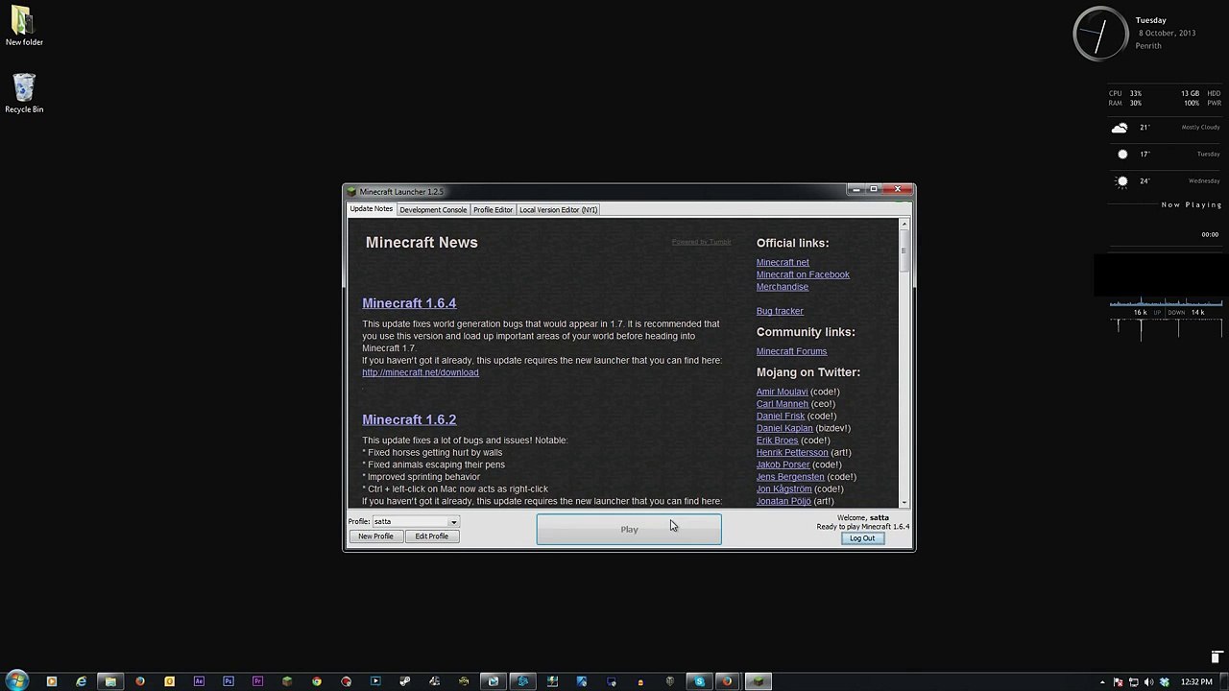Open Jon Kågström's Twitter link
The width and height of the screenshot is (1229, 691).
click(783, 488)
